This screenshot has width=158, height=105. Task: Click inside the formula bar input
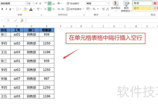pyautogui.click(x=92, y=20)
